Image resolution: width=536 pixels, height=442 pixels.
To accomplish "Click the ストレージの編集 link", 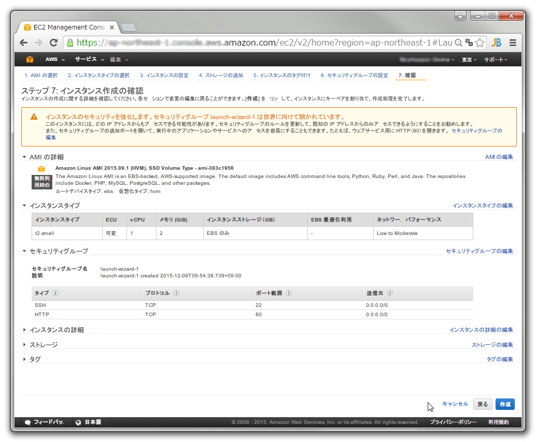I will [x=492, y=345].
